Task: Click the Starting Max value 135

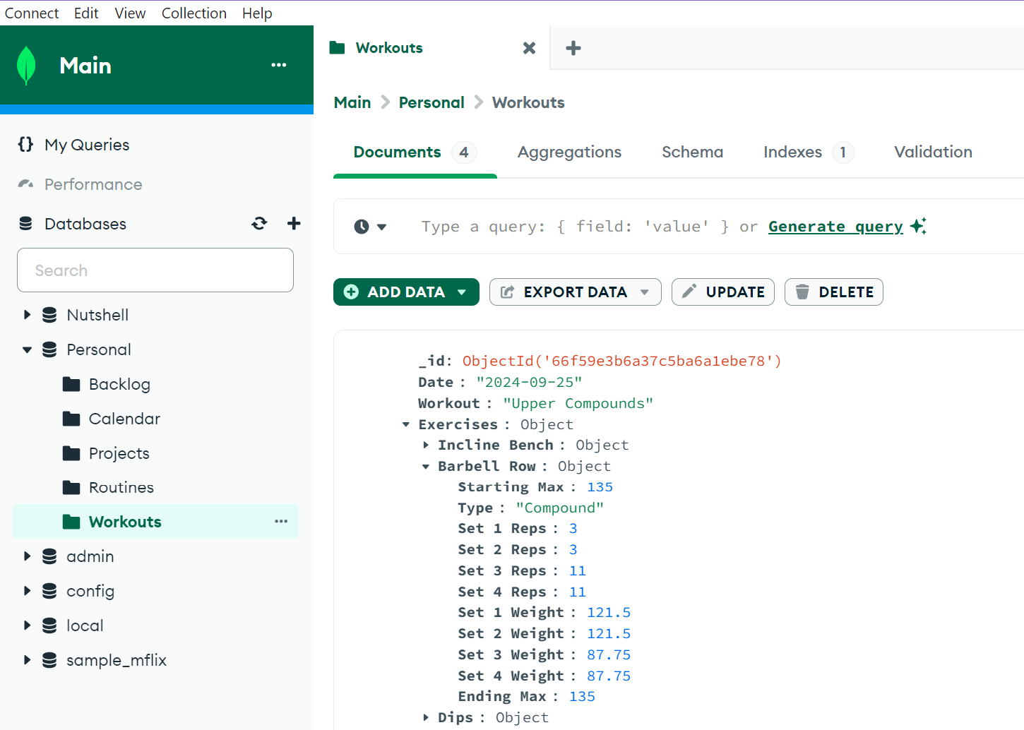Action: pos(600,487)
